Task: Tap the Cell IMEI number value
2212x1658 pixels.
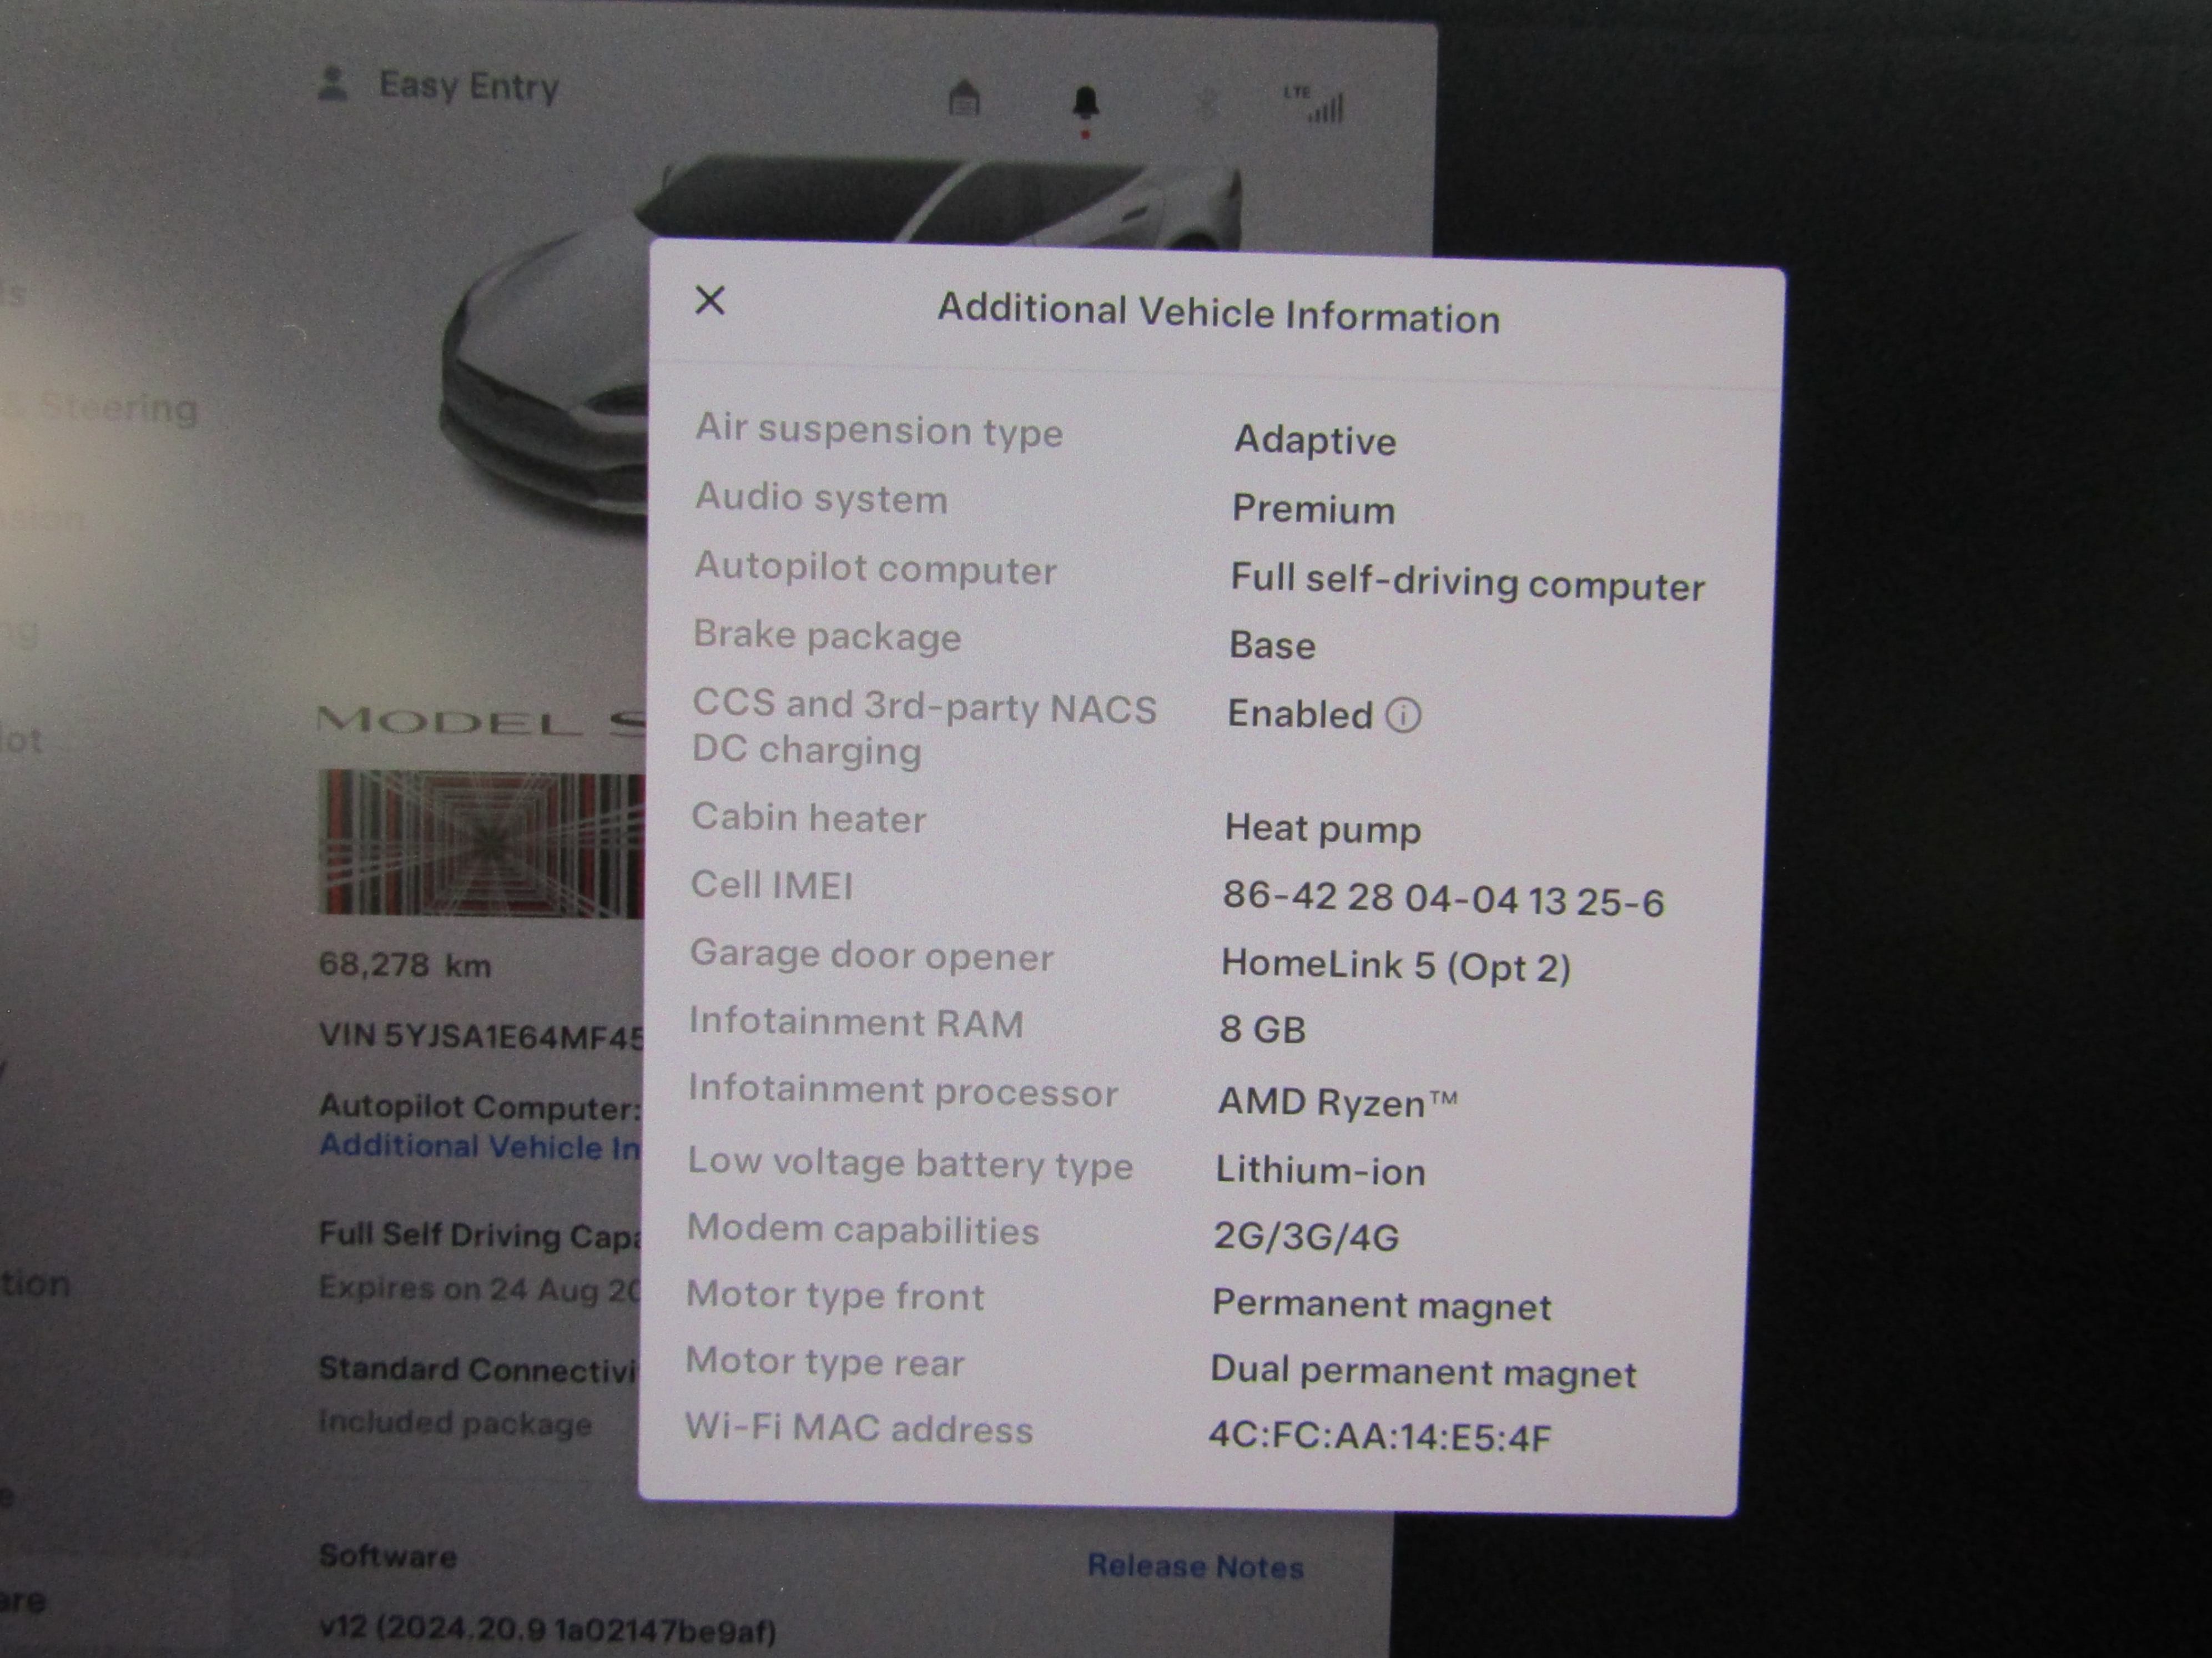Action: pos(1442,899)
